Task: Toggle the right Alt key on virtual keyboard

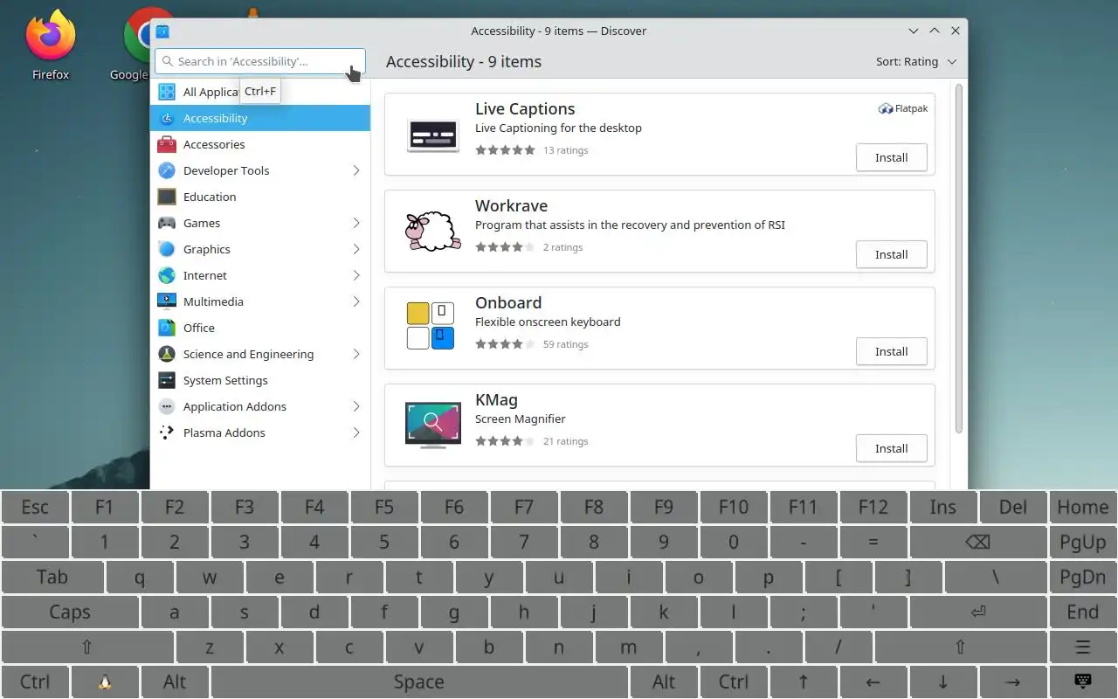Action: pyautogui.click(x=664, y=682)
